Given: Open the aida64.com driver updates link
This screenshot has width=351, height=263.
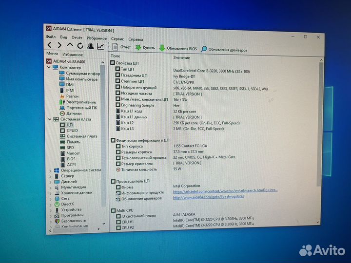Looking at the screenshot, I should 209,197.
